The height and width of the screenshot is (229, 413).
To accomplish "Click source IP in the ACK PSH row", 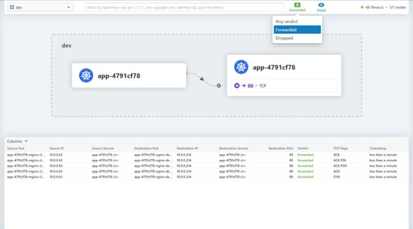I will click(x=56, y=166).
